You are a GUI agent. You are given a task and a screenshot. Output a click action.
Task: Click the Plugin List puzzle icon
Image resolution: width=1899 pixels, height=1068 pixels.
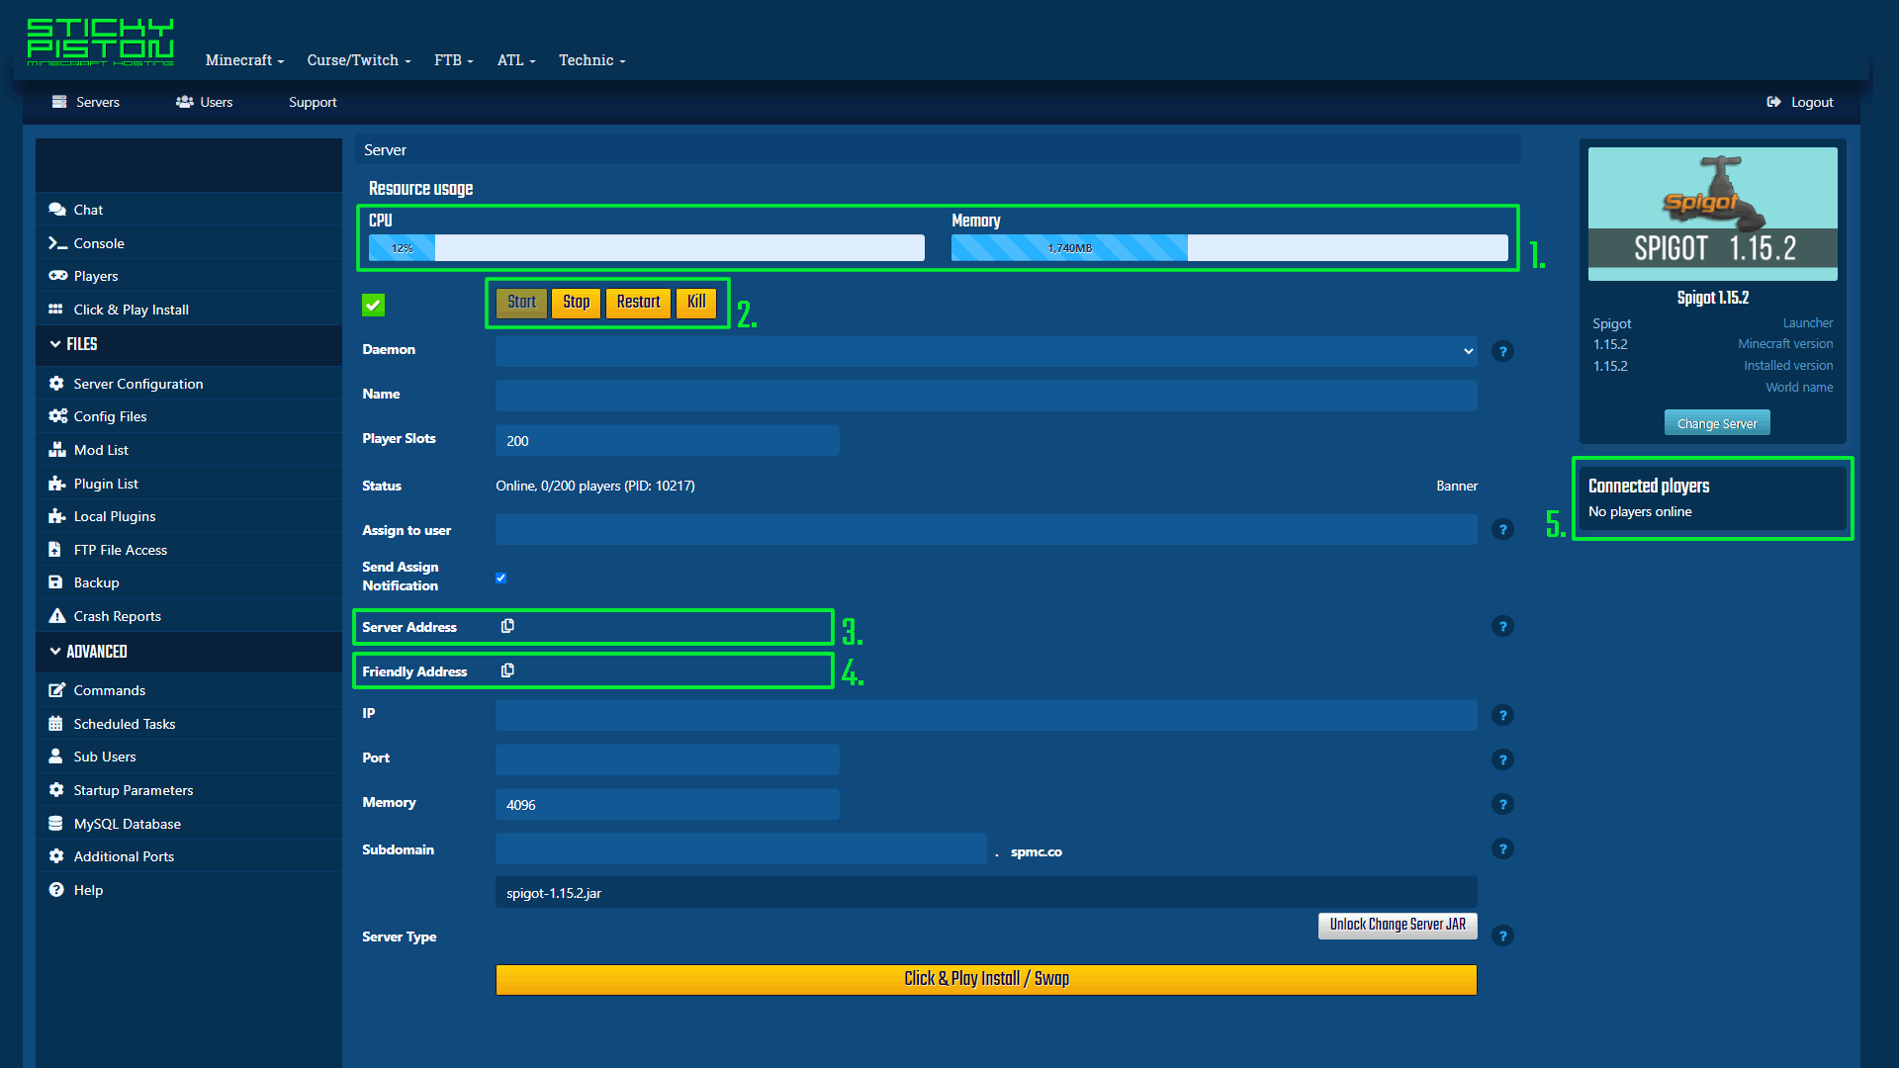tap(56, 484)
